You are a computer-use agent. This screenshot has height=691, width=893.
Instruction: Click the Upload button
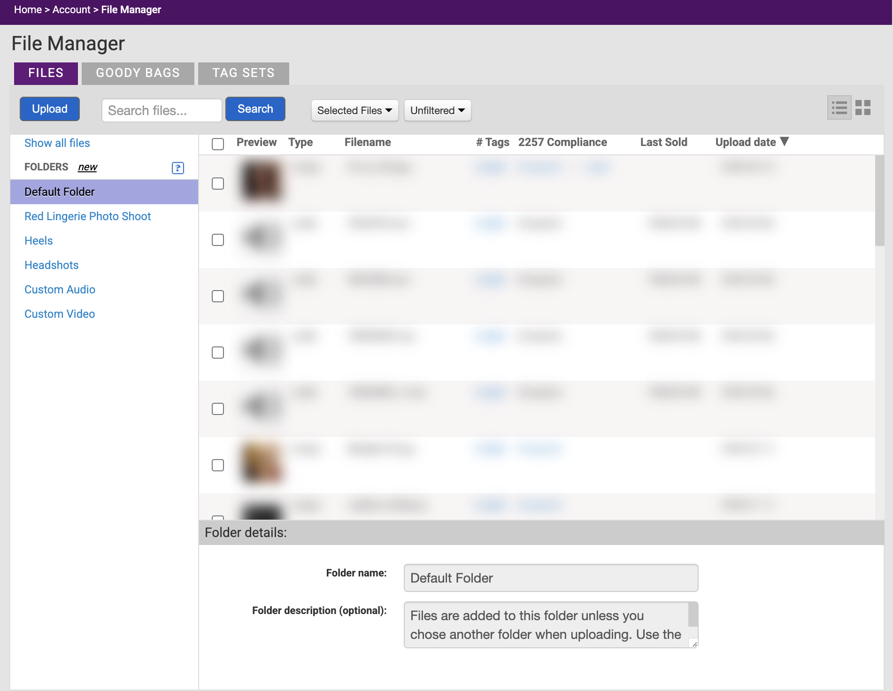point(50,109)
